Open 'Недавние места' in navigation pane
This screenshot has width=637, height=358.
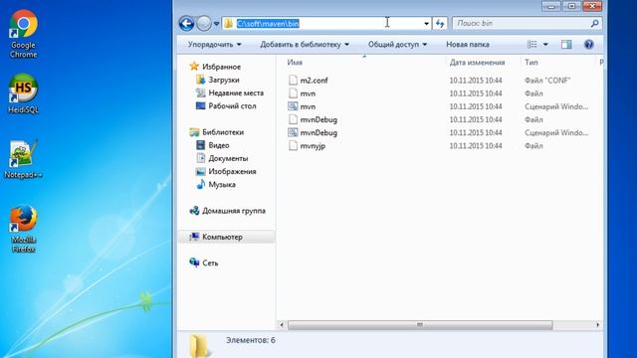click(x=236, y=92)
